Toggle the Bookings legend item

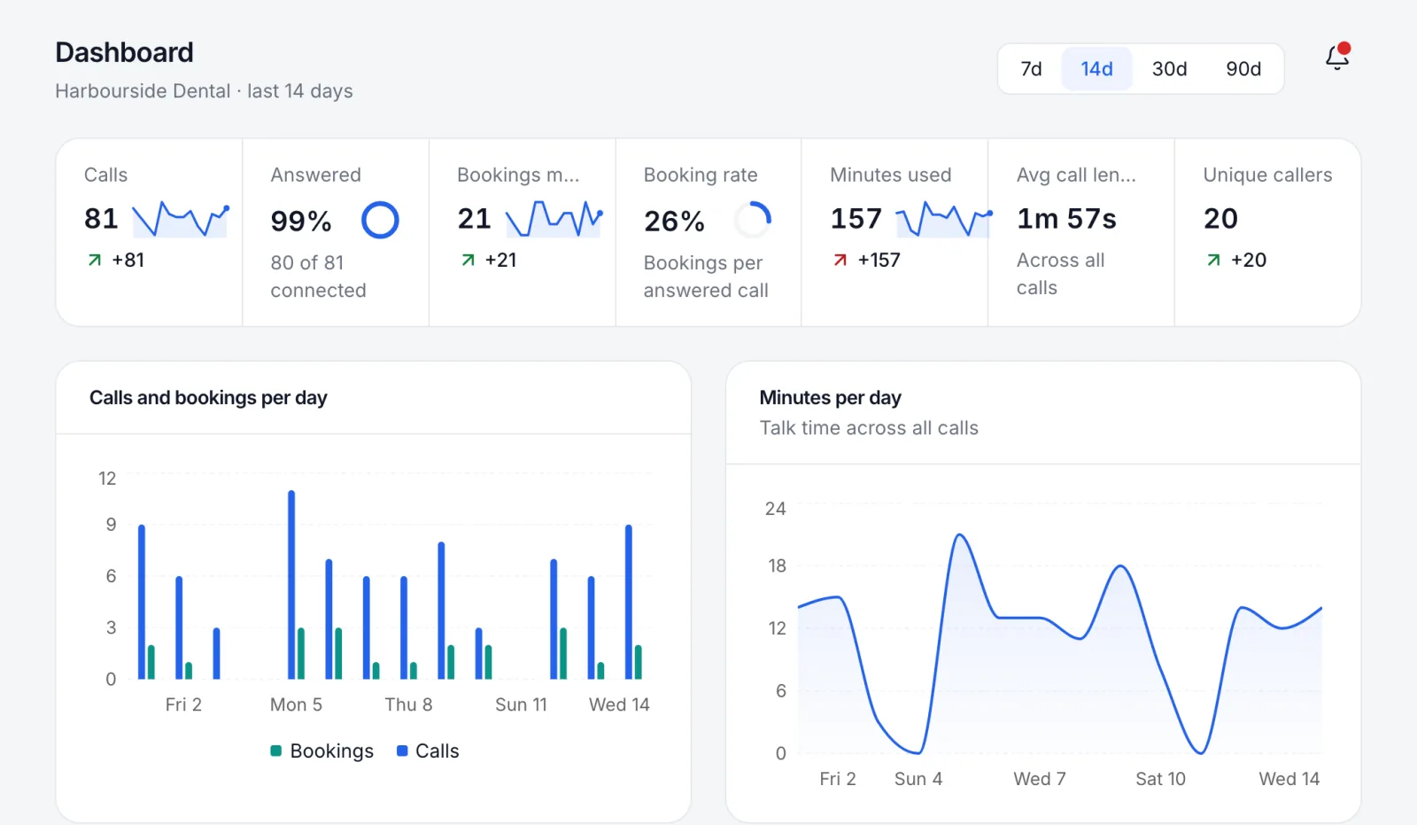[x=321, y=751]
